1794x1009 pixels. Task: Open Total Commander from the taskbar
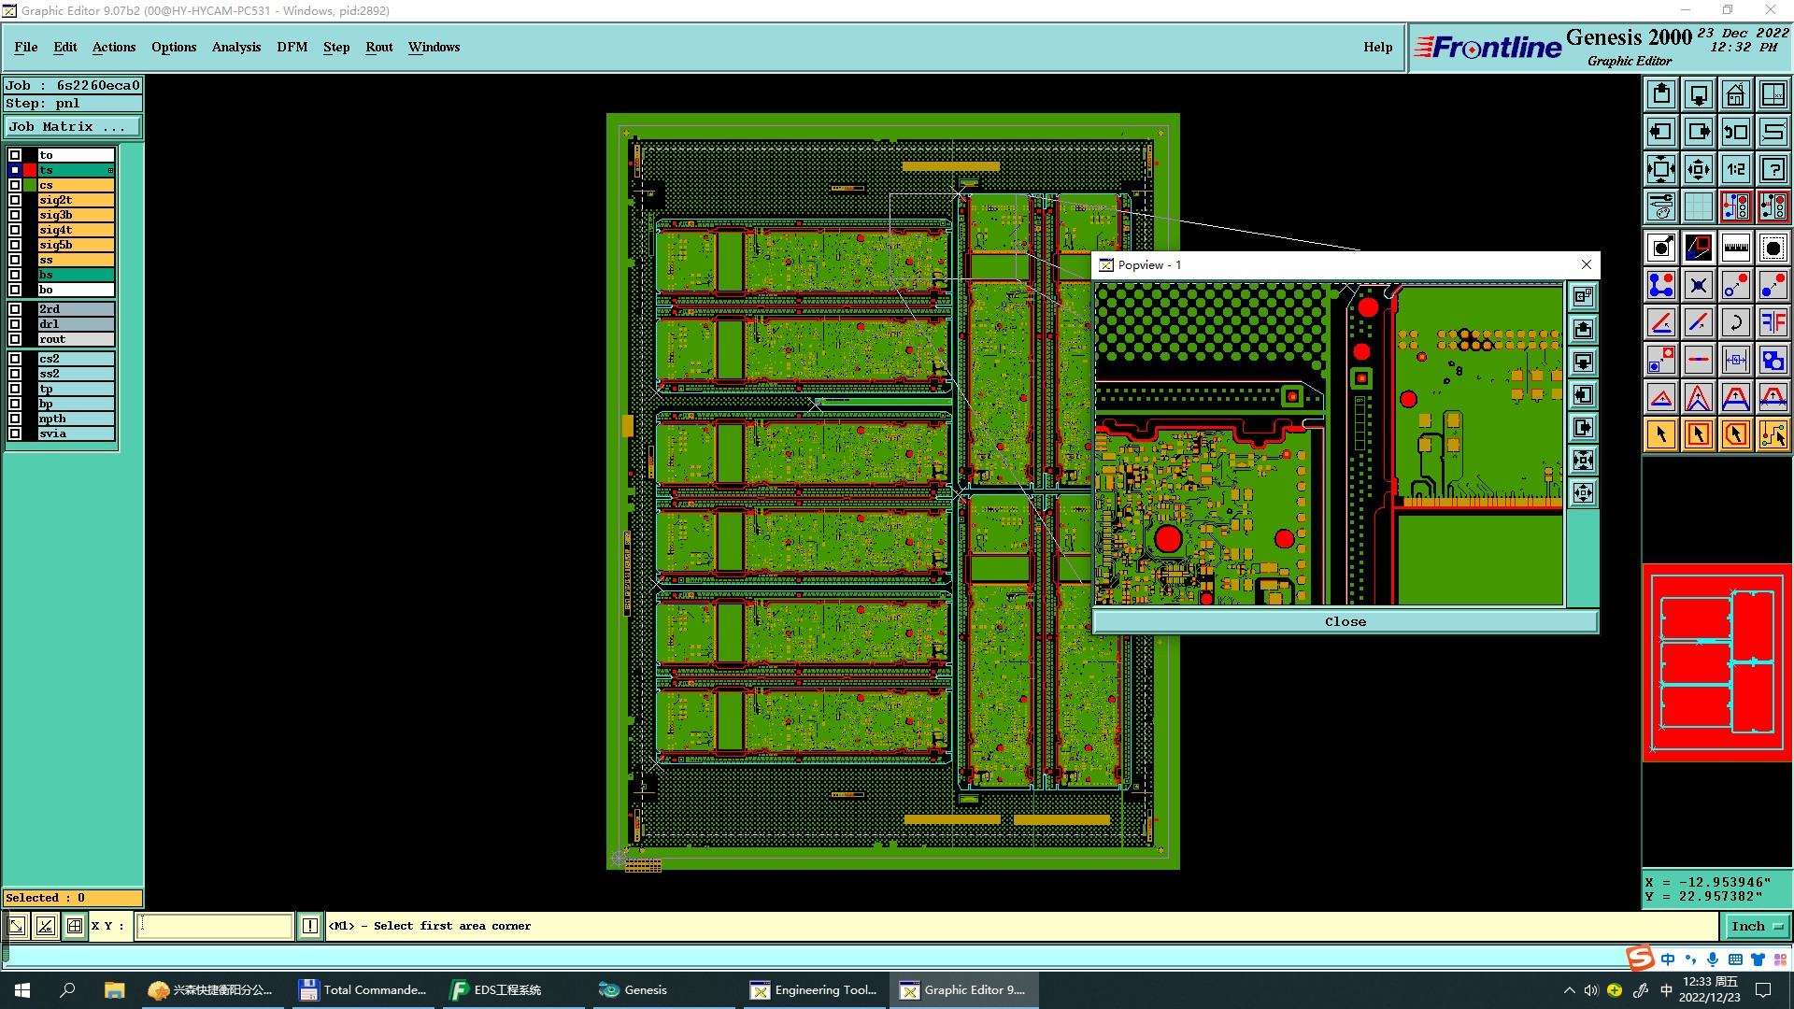[x=363, y=990]
